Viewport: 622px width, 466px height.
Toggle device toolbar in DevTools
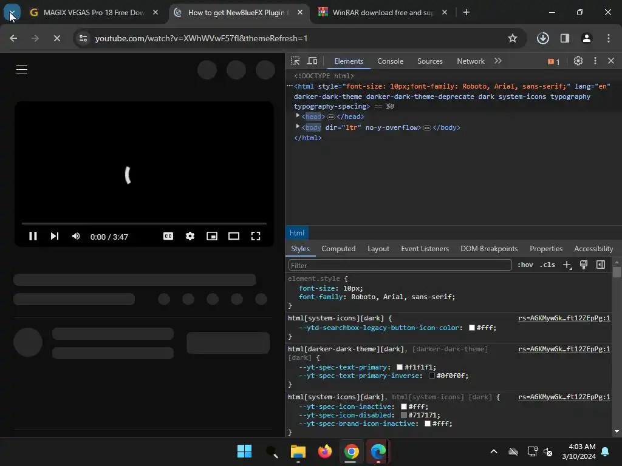(x=313, y=61)
